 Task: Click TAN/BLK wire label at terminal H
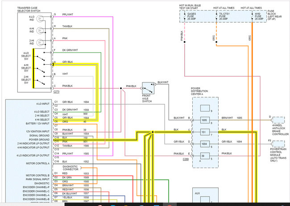click(67, 26)
